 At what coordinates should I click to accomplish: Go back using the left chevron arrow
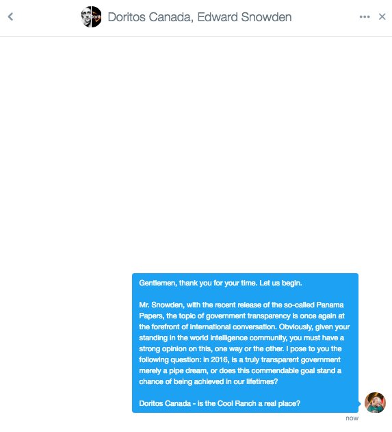click(x=10, y=17)
